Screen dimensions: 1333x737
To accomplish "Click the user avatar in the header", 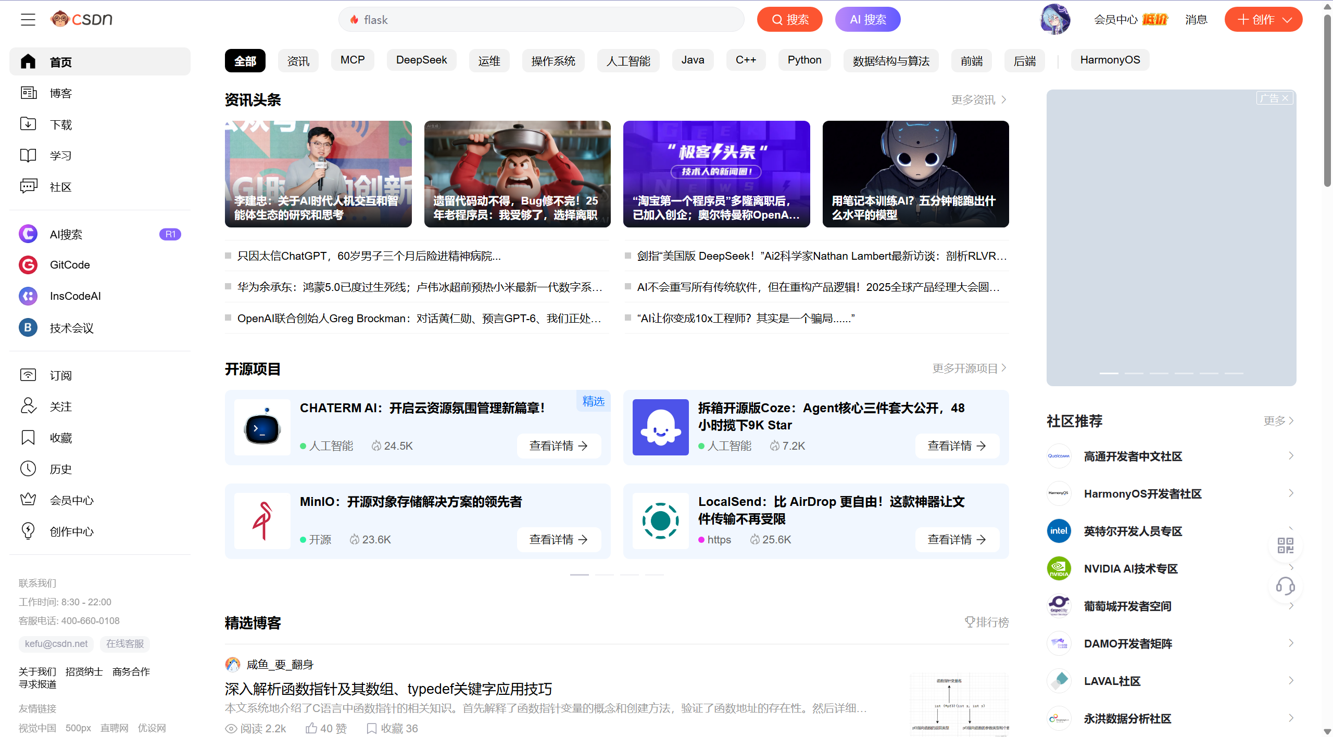I will click(x=1055, y=19).
